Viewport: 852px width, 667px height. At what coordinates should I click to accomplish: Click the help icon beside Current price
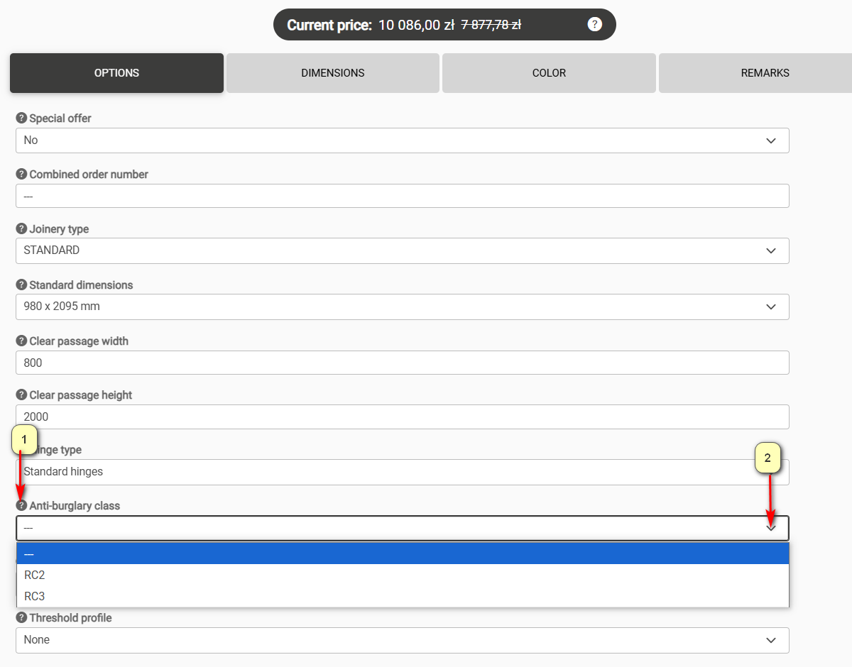[595, 25]
